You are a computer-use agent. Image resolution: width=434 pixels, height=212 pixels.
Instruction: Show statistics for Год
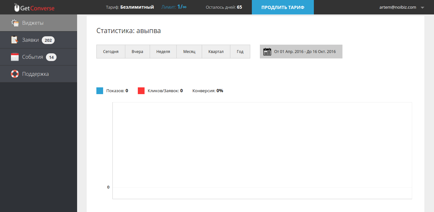(240, 51)
